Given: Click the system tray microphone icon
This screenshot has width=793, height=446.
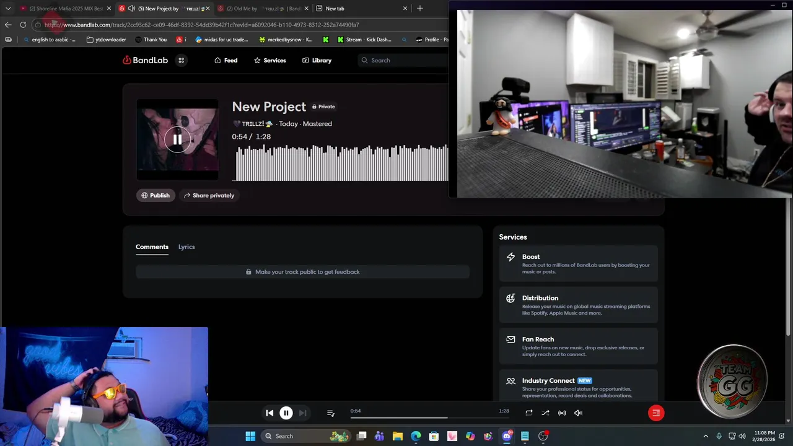Looking at the screenshot, I should click(719, 436).
